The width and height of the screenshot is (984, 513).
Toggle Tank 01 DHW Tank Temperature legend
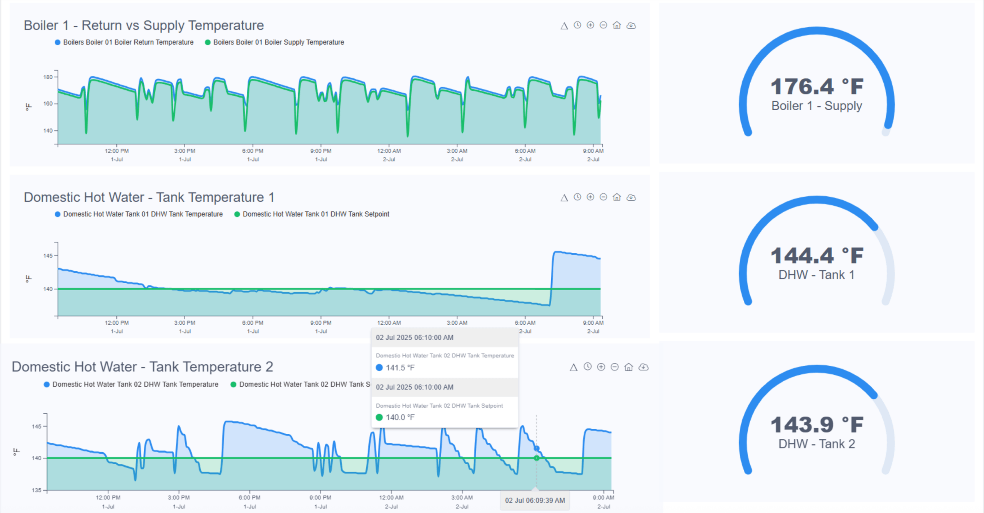coord(143,214)
